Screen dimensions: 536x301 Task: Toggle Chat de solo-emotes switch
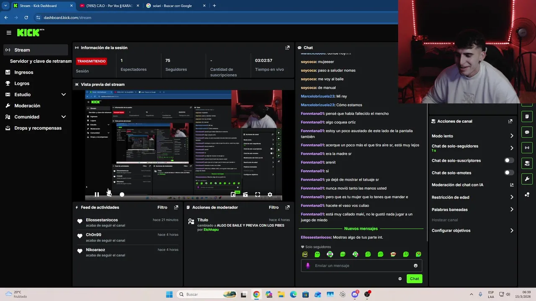tap(509, 173)
